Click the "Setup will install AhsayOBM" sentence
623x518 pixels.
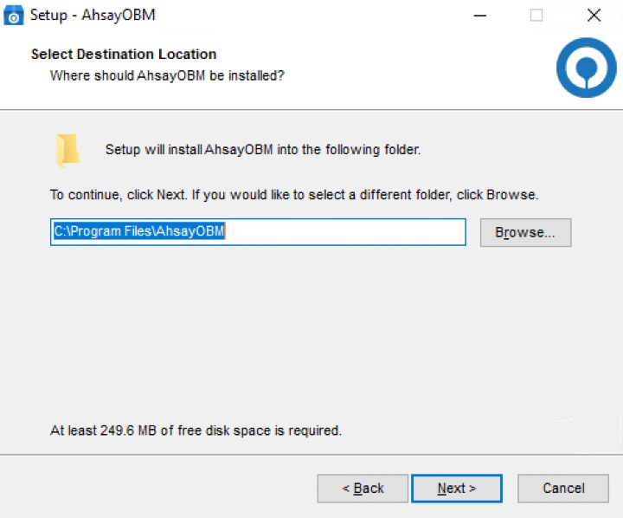coord(262,150)
